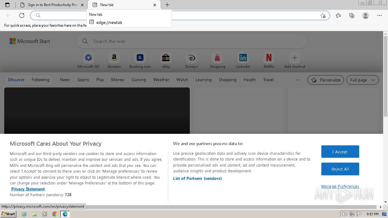Close the New tab browser tab
The height and width of the screenshot is (218, 388).
(x=155, y=5)
